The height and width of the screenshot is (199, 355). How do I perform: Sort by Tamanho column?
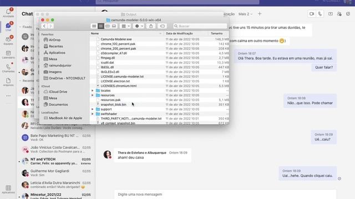(x=219, y=33)
